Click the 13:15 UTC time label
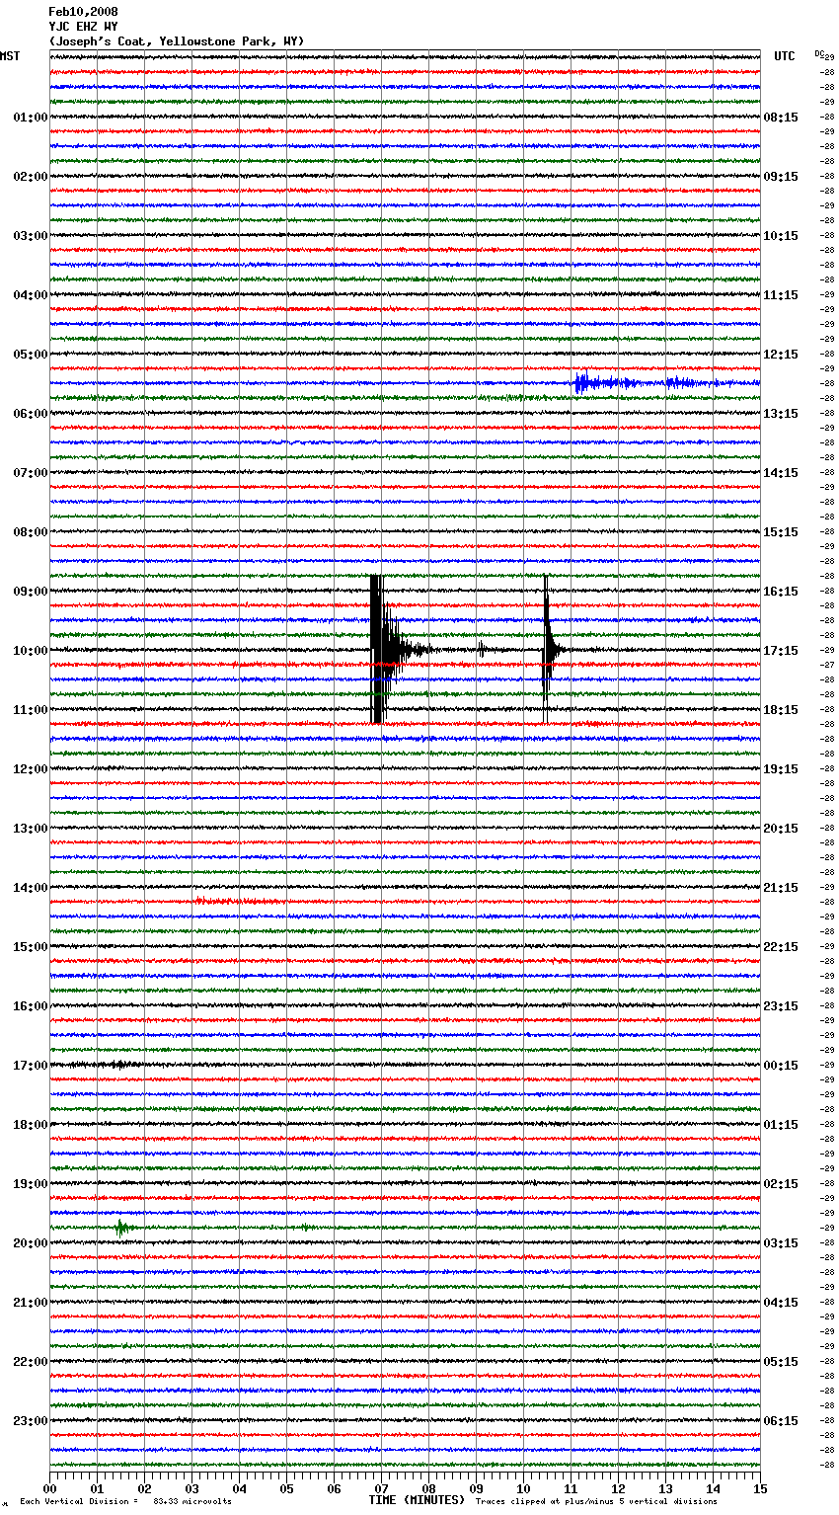This screenshot has width=839, height=1515. click(781, 414)
